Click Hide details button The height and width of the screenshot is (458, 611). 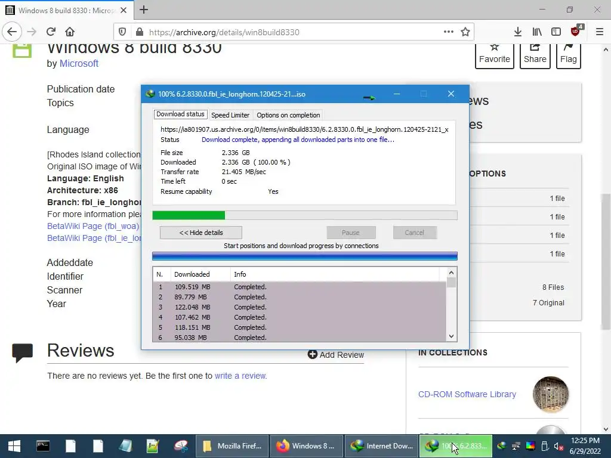[201, 233]
